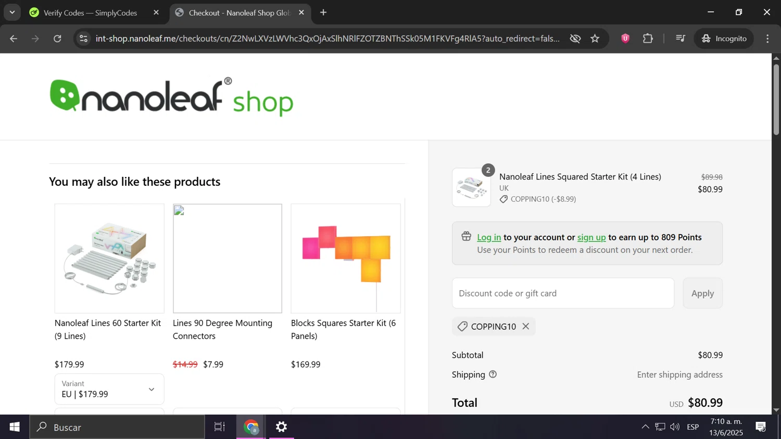Select Nanoleaf Lines 60 Starter Kit image

click(109, 259)
